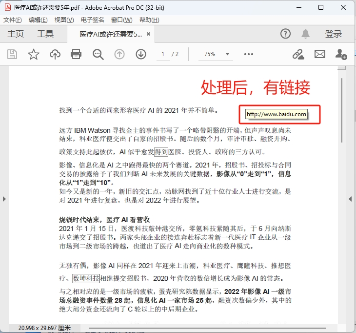Open the 编辑(E) menu

[x=38, y=20]
